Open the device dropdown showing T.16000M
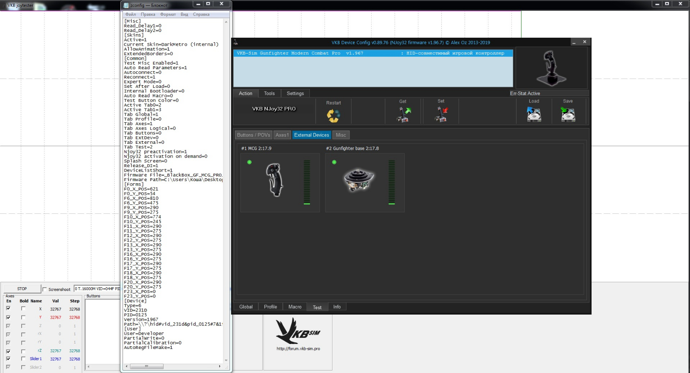 (x=97, y=289)
